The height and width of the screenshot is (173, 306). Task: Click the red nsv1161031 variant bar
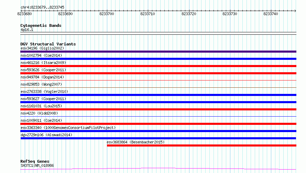[x=158, y=109]
